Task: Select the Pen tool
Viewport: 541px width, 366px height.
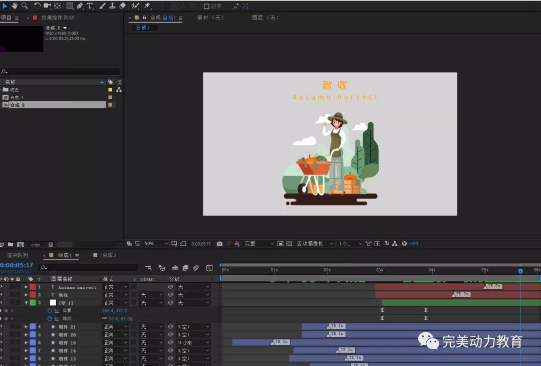Action: [80, 6]
